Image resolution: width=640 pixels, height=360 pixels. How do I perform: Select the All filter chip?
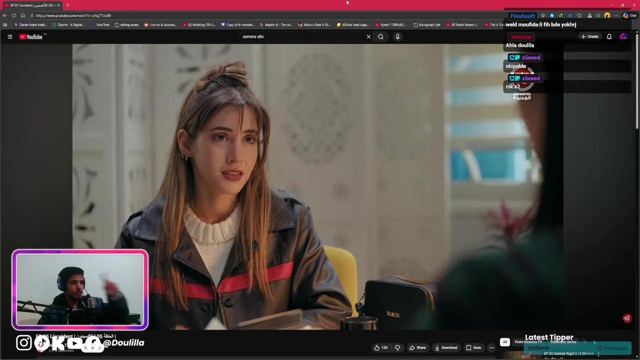tap(505, 342)
